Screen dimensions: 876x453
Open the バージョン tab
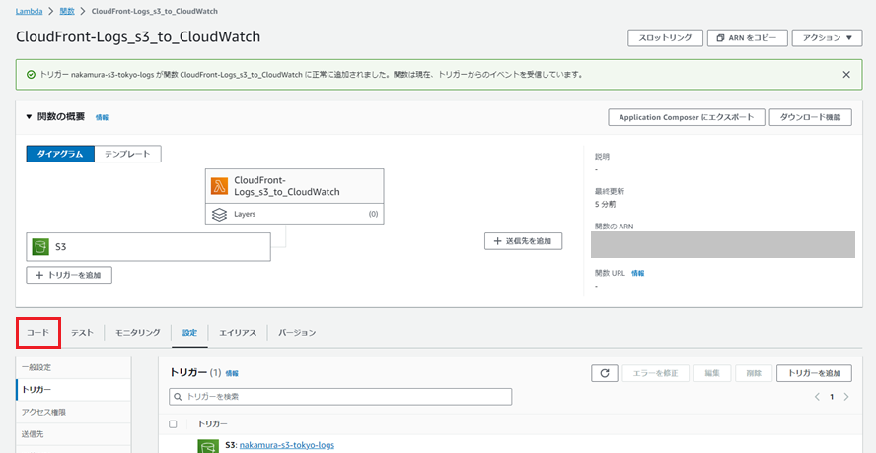[x=297, y=333]
